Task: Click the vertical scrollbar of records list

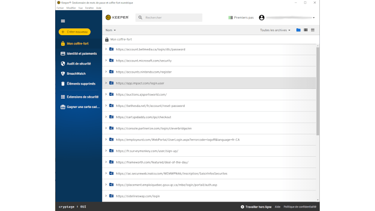Action: click(x=318, y=88)
